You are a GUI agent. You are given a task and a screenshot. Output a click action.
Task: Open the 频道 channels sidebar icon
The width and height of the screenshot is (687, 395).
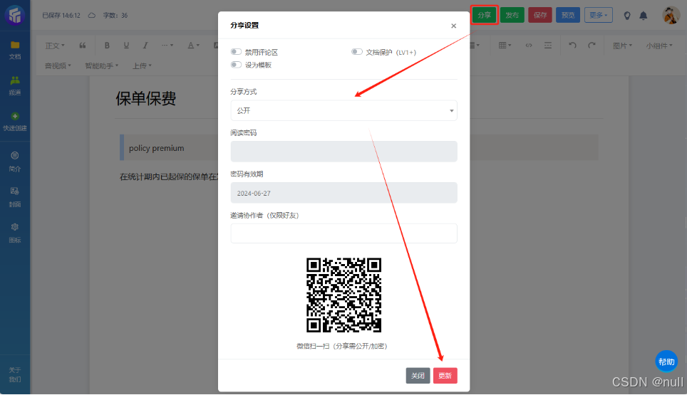(15, 85)
